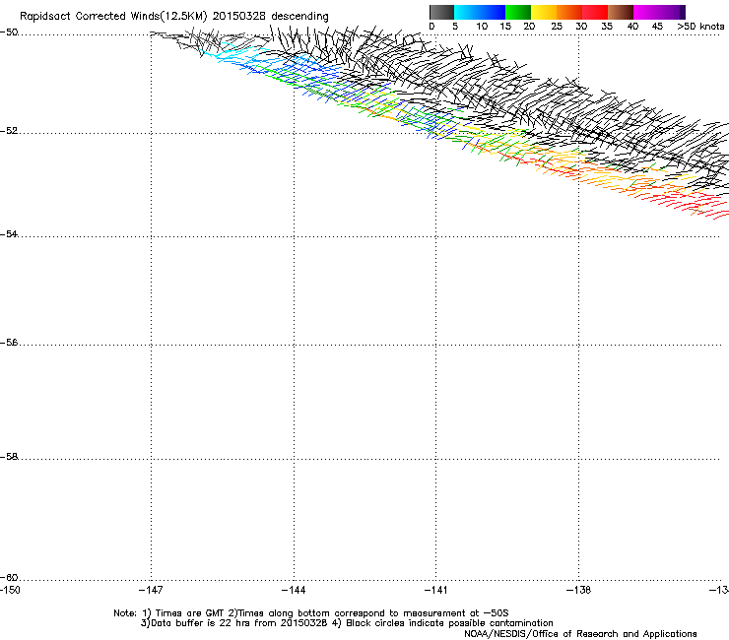
Task: Click the longitude label '-144'
Action: pos(294,590)
